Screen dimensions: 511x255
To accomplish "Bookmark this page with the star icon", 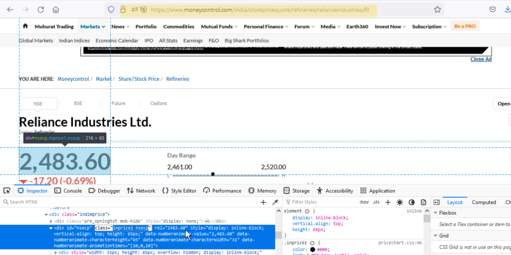I will pyautogui.click(x=437, y=9).
